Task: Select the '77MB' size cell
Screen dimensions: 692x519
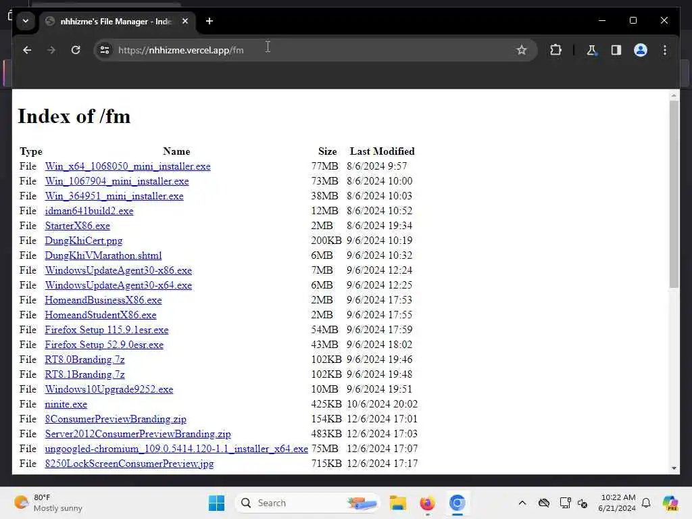Action: [324, 166]
